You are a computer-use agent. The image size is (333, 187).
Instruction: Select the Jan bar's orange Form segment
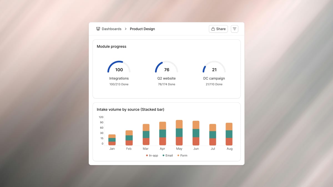coord(112,136)
